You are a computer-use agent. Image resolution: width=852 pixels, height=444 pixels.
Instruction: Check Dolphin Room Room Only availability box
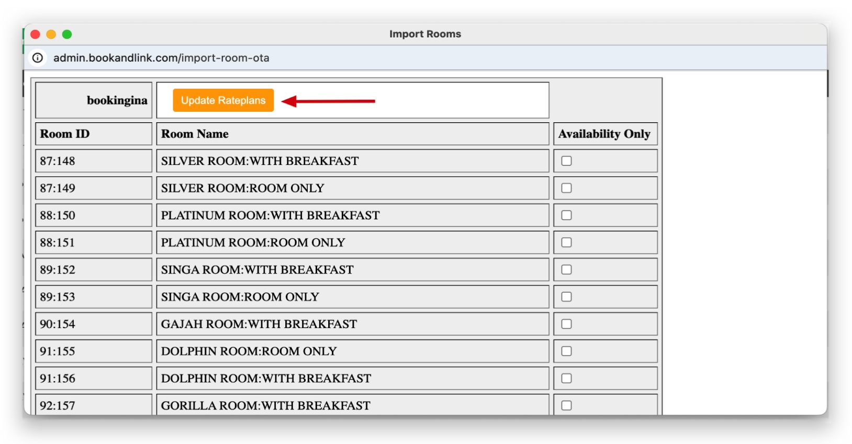pyautogui.click(x=566, y=351)
